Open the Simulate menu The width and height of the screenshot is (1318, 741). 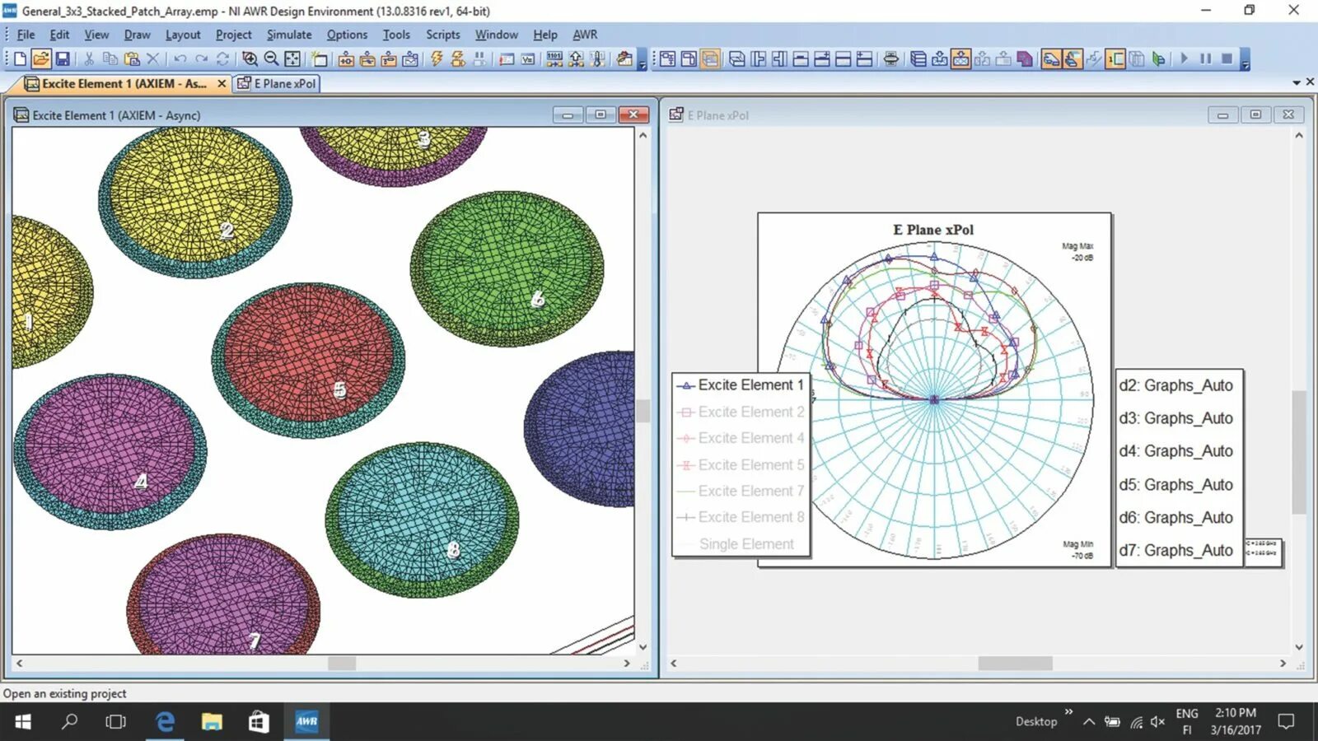point(289,35)
